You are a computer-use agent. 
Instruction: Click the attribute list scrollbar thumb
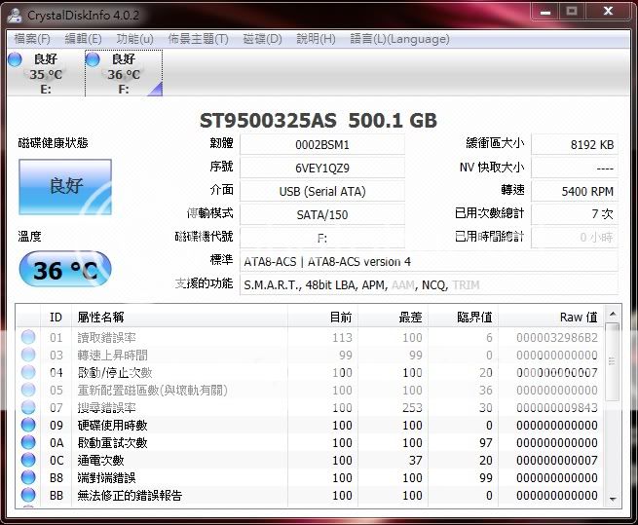pos(612,361)
